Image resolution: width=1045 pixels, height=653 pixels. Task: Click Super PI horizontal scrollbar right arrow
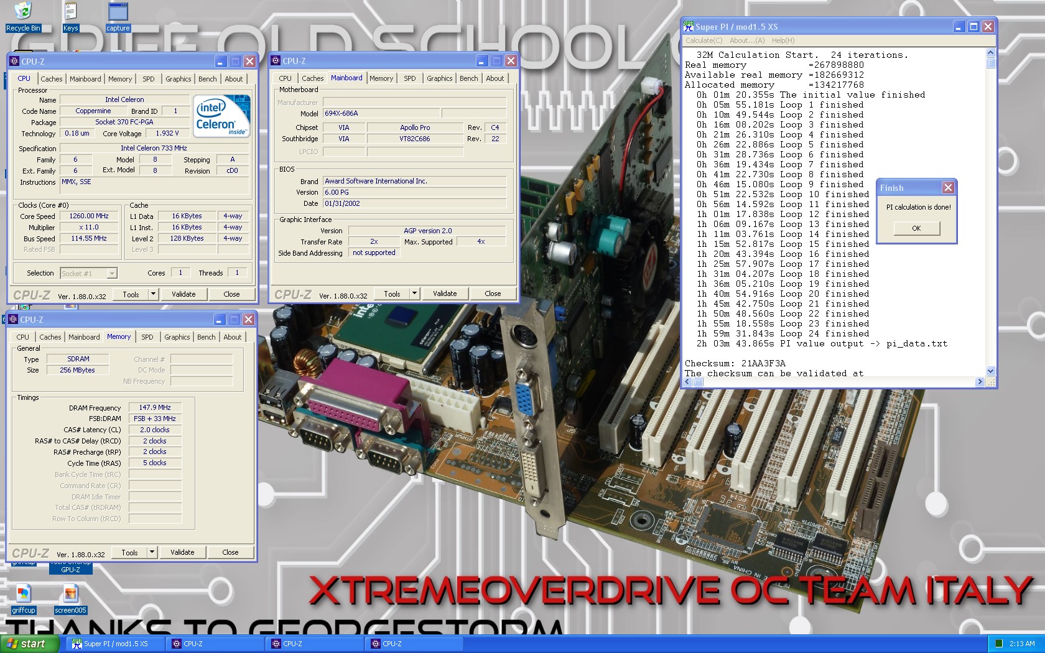coord(980,382)
